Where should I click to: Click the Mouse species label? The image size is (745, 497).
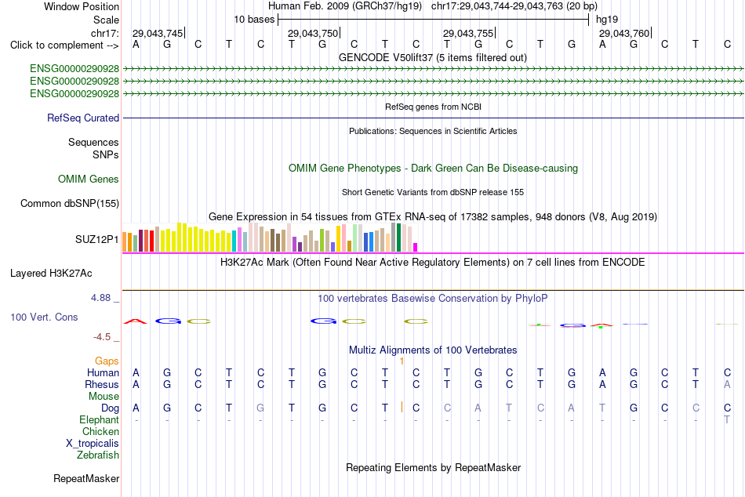coord(104,397)
